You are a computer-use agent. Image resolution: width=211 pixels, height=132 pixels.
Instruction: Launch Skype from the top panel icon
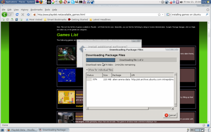(73, 2)
